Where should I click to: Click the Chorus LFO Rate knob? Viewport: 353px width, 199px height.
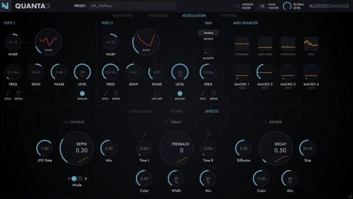(45, 148)
